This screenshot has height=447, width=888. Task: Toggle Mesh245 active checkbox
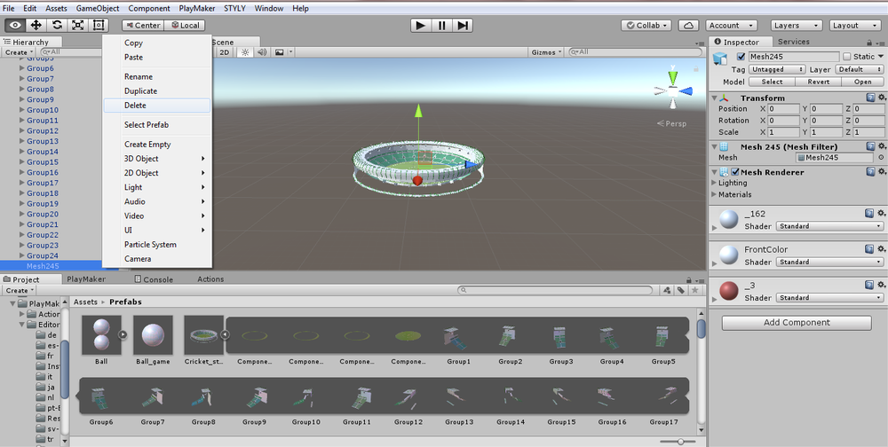point(741,57)
